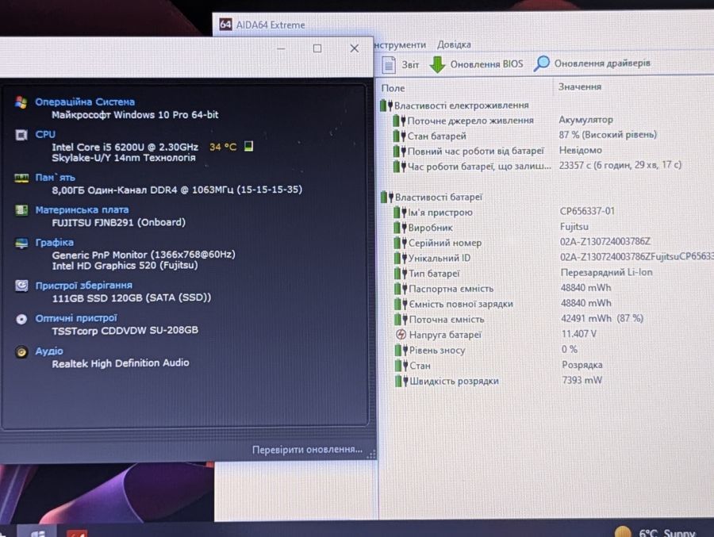Image resolution: width=714 pixels, height=537 pixels.
Task: Open the red app icon on the taskbar
Action: coord(76,533)
